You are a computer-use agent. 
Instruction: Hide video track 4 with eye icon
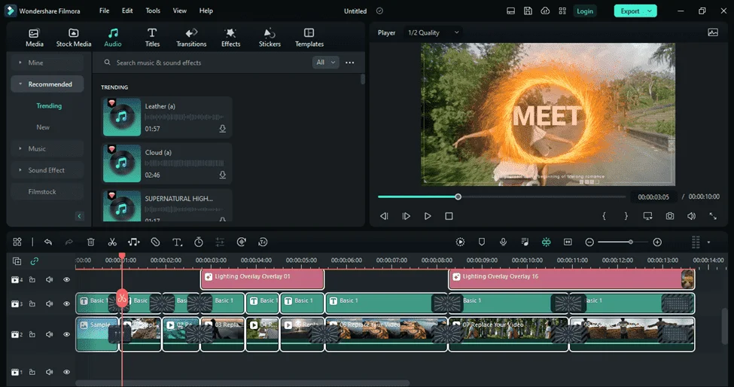(x=66, y=280)
